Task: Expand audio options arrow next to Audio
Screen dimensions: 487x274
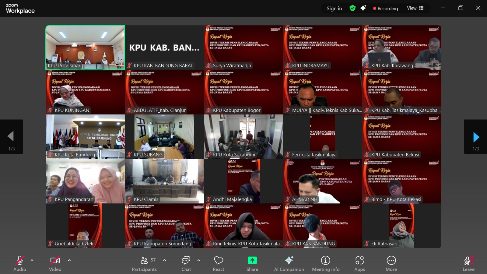Action: coord(32,260)
